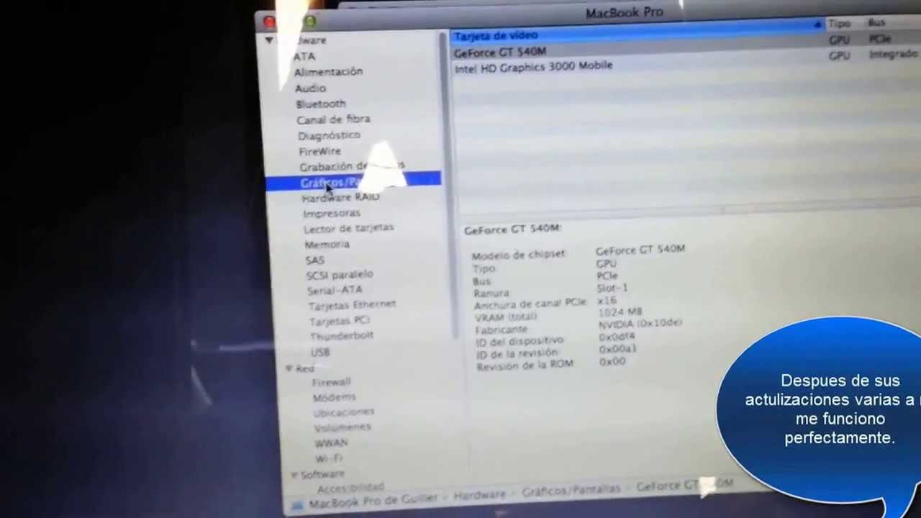Select Tarjetas PCI in the sidebar

point(339,320)
